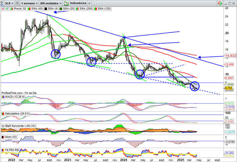Screen dimensions: 237x162
Task: Click the 35.282 RSI value label
Action: [229, 153]
